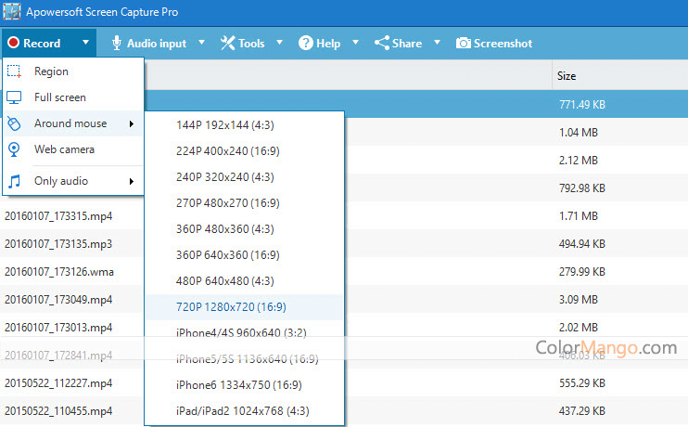This screenshot has width=688, height=427.
Task: Click the Help button label
Action: pos(328,44)
